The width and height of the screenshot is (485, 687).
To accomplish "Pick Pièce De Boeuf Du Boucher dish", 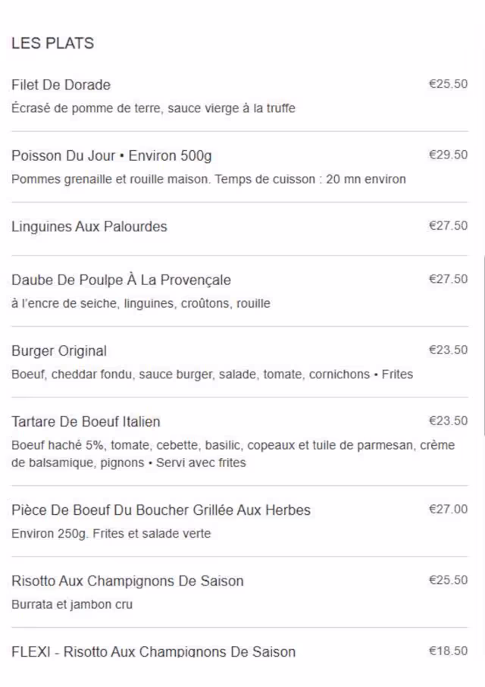I will coord(161,510).
